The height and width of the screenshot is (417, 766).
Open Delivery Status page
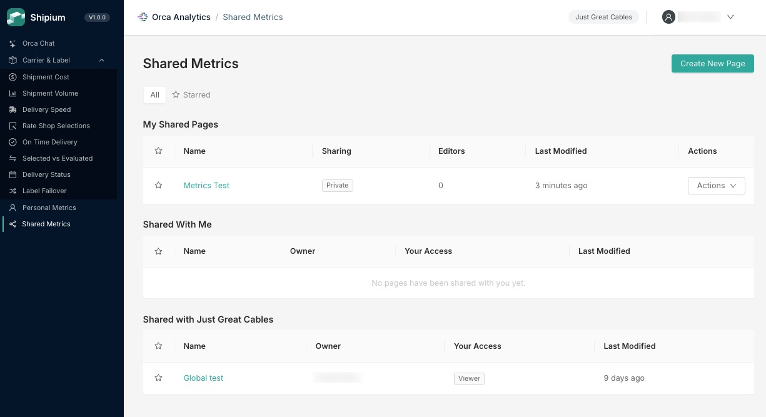tap(46, 174)
